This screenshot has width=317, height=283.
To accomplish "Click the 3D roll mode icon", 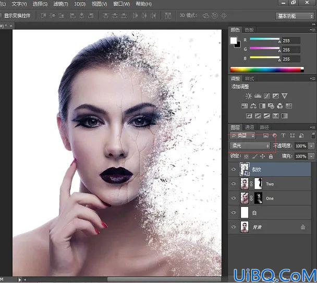I will tap(215, 16).
